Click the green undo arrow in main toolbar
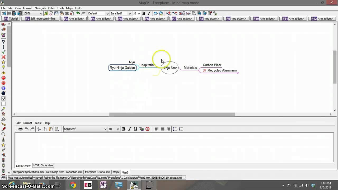This screenshot has width=338, height=190. (x=78, y=13)
